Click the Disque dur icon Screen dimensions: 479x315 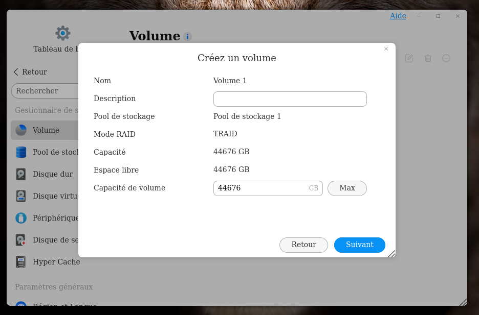point(21,174)
